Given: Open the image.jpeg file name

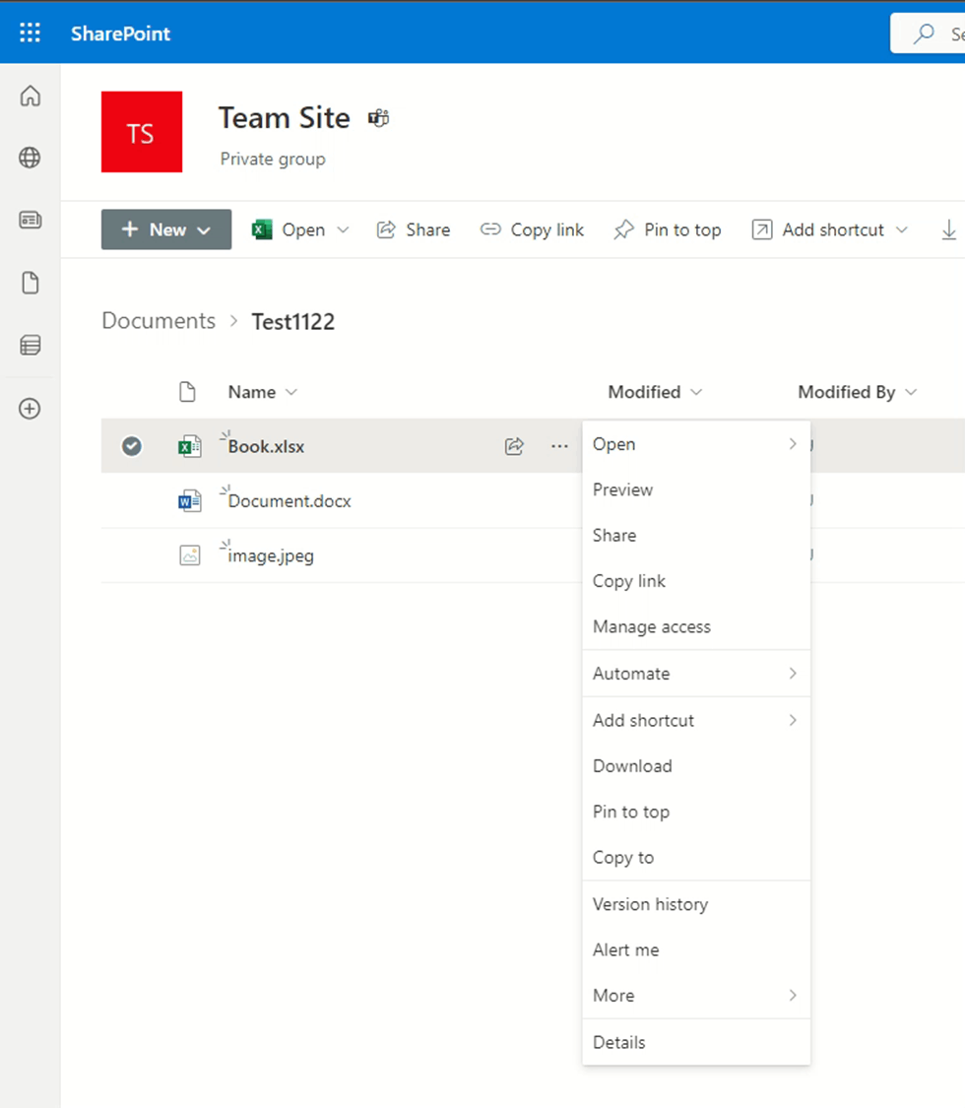Looking at the screenshot, I should click(x=271, y=556).
